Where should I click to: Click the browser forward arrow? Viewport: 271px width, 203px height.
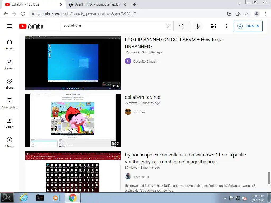coord(14,14)
